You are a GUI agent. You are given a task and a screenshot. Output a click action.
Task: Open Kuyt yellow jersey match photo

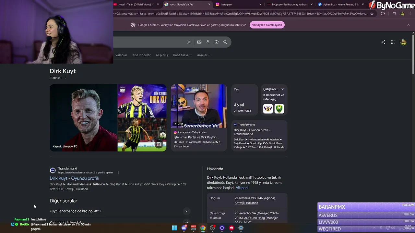pos(142,135)
